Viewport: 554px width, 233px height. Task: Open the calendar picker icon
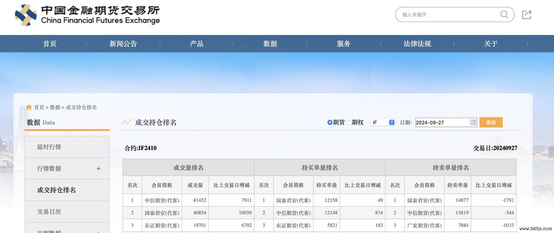473,122
